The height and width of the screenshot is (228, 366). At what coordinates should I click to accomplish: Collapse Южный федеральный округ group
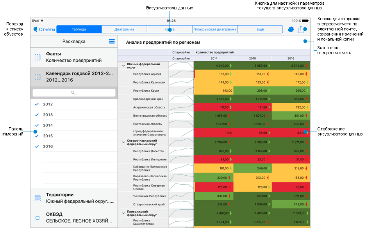pyautogui.click(x=123, y=66)
